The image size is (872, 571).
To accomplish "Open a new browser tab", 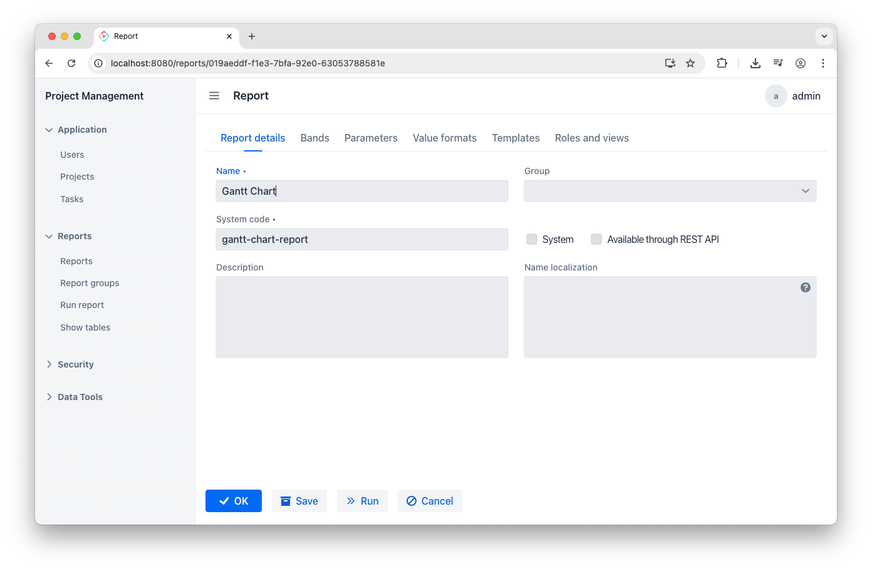I will (x=252, y=36).
